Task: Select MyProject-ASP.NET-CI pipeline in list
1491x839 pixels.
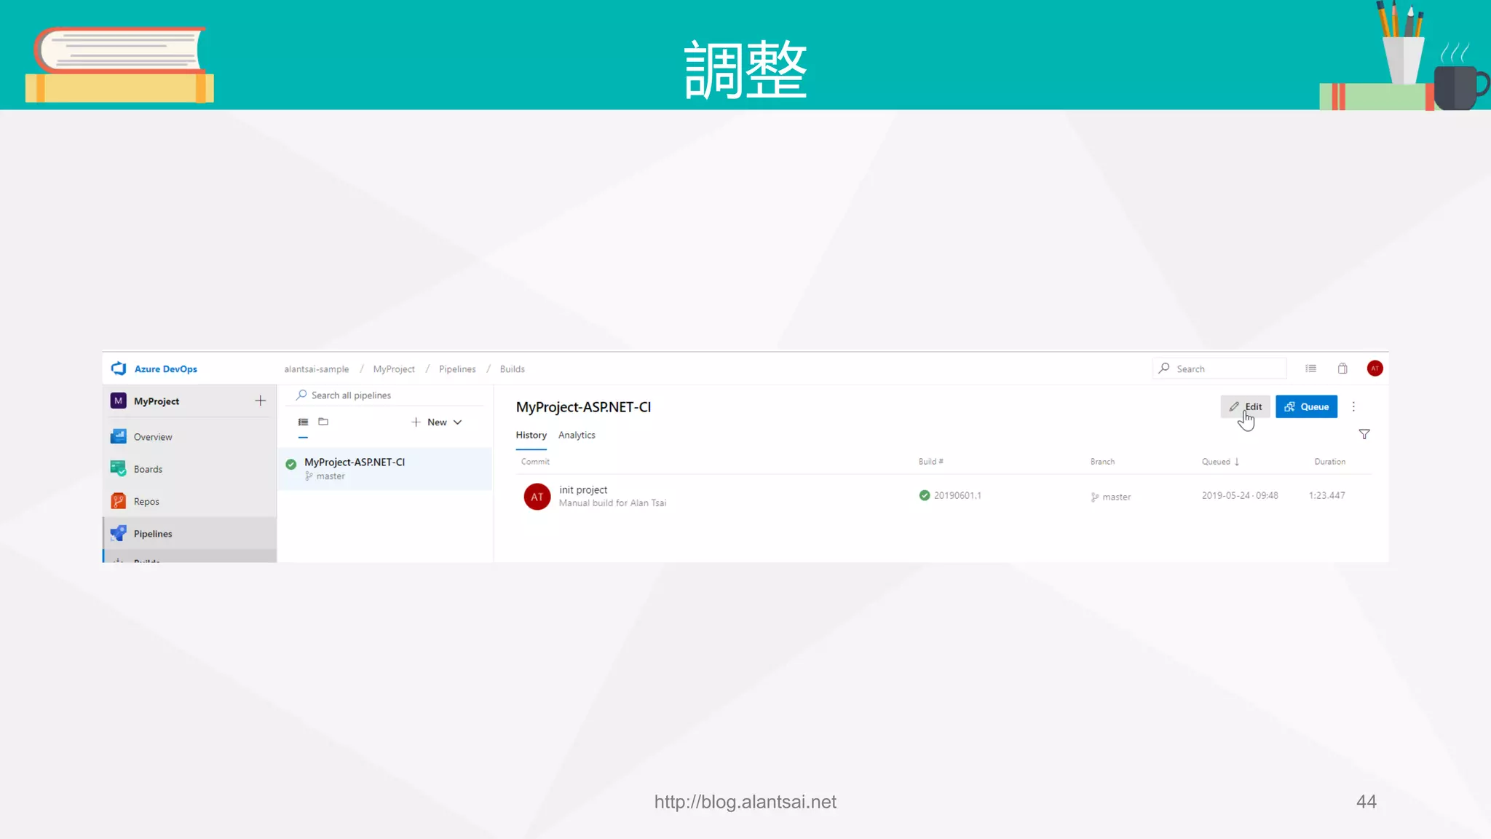Action: pos(384,468)
